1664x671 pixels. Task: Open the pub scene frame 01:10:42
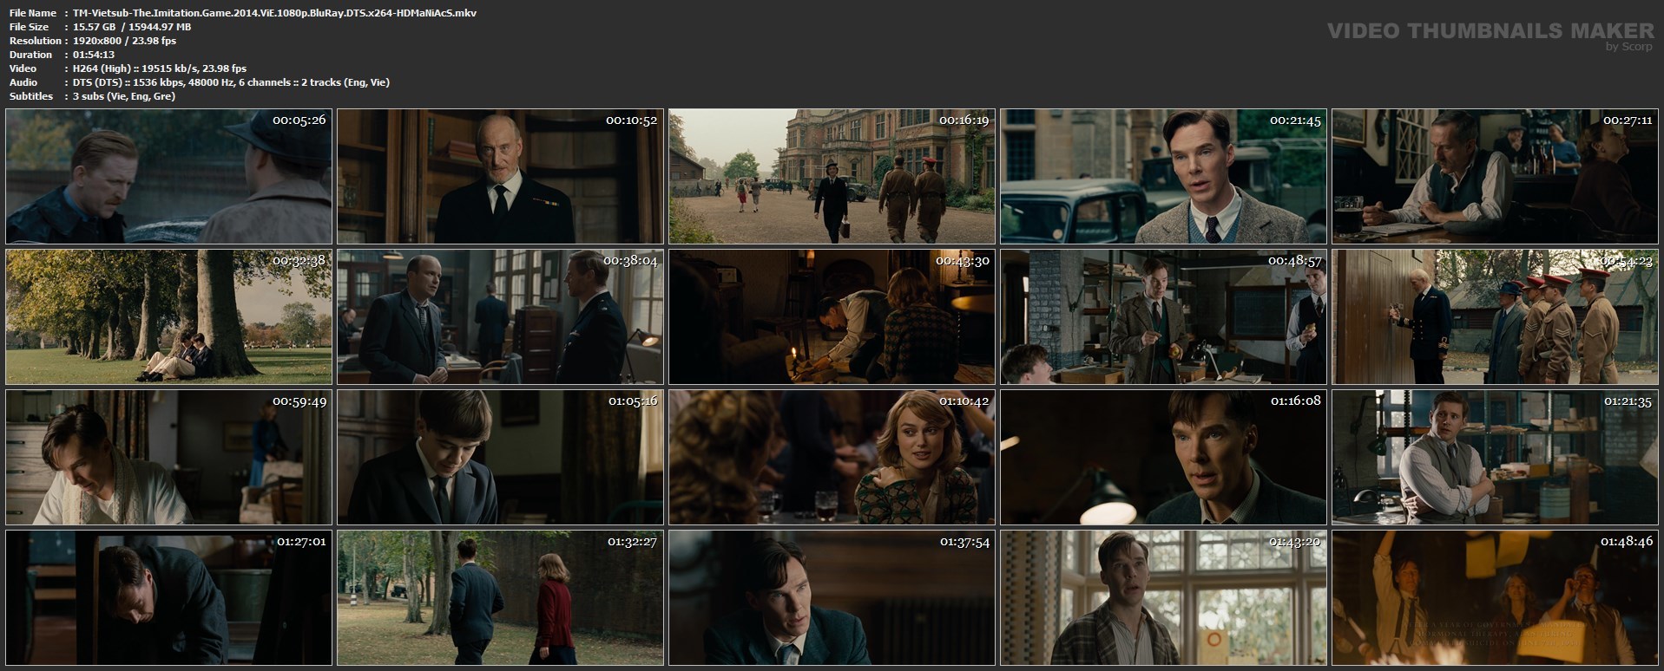pos(832,457)
